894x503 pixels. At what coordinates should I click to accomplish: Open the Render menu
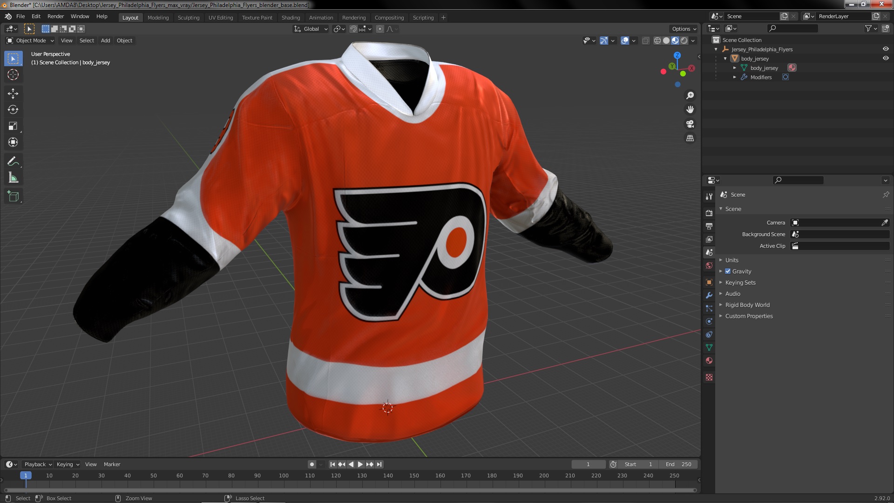[x=55, y=16]
